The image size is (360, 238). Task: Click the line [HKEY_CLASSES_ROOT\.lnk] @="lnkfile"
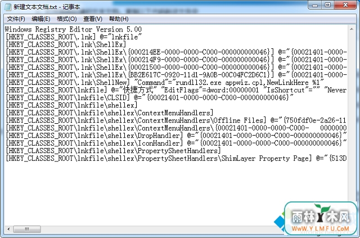click(x=74, y=37)
